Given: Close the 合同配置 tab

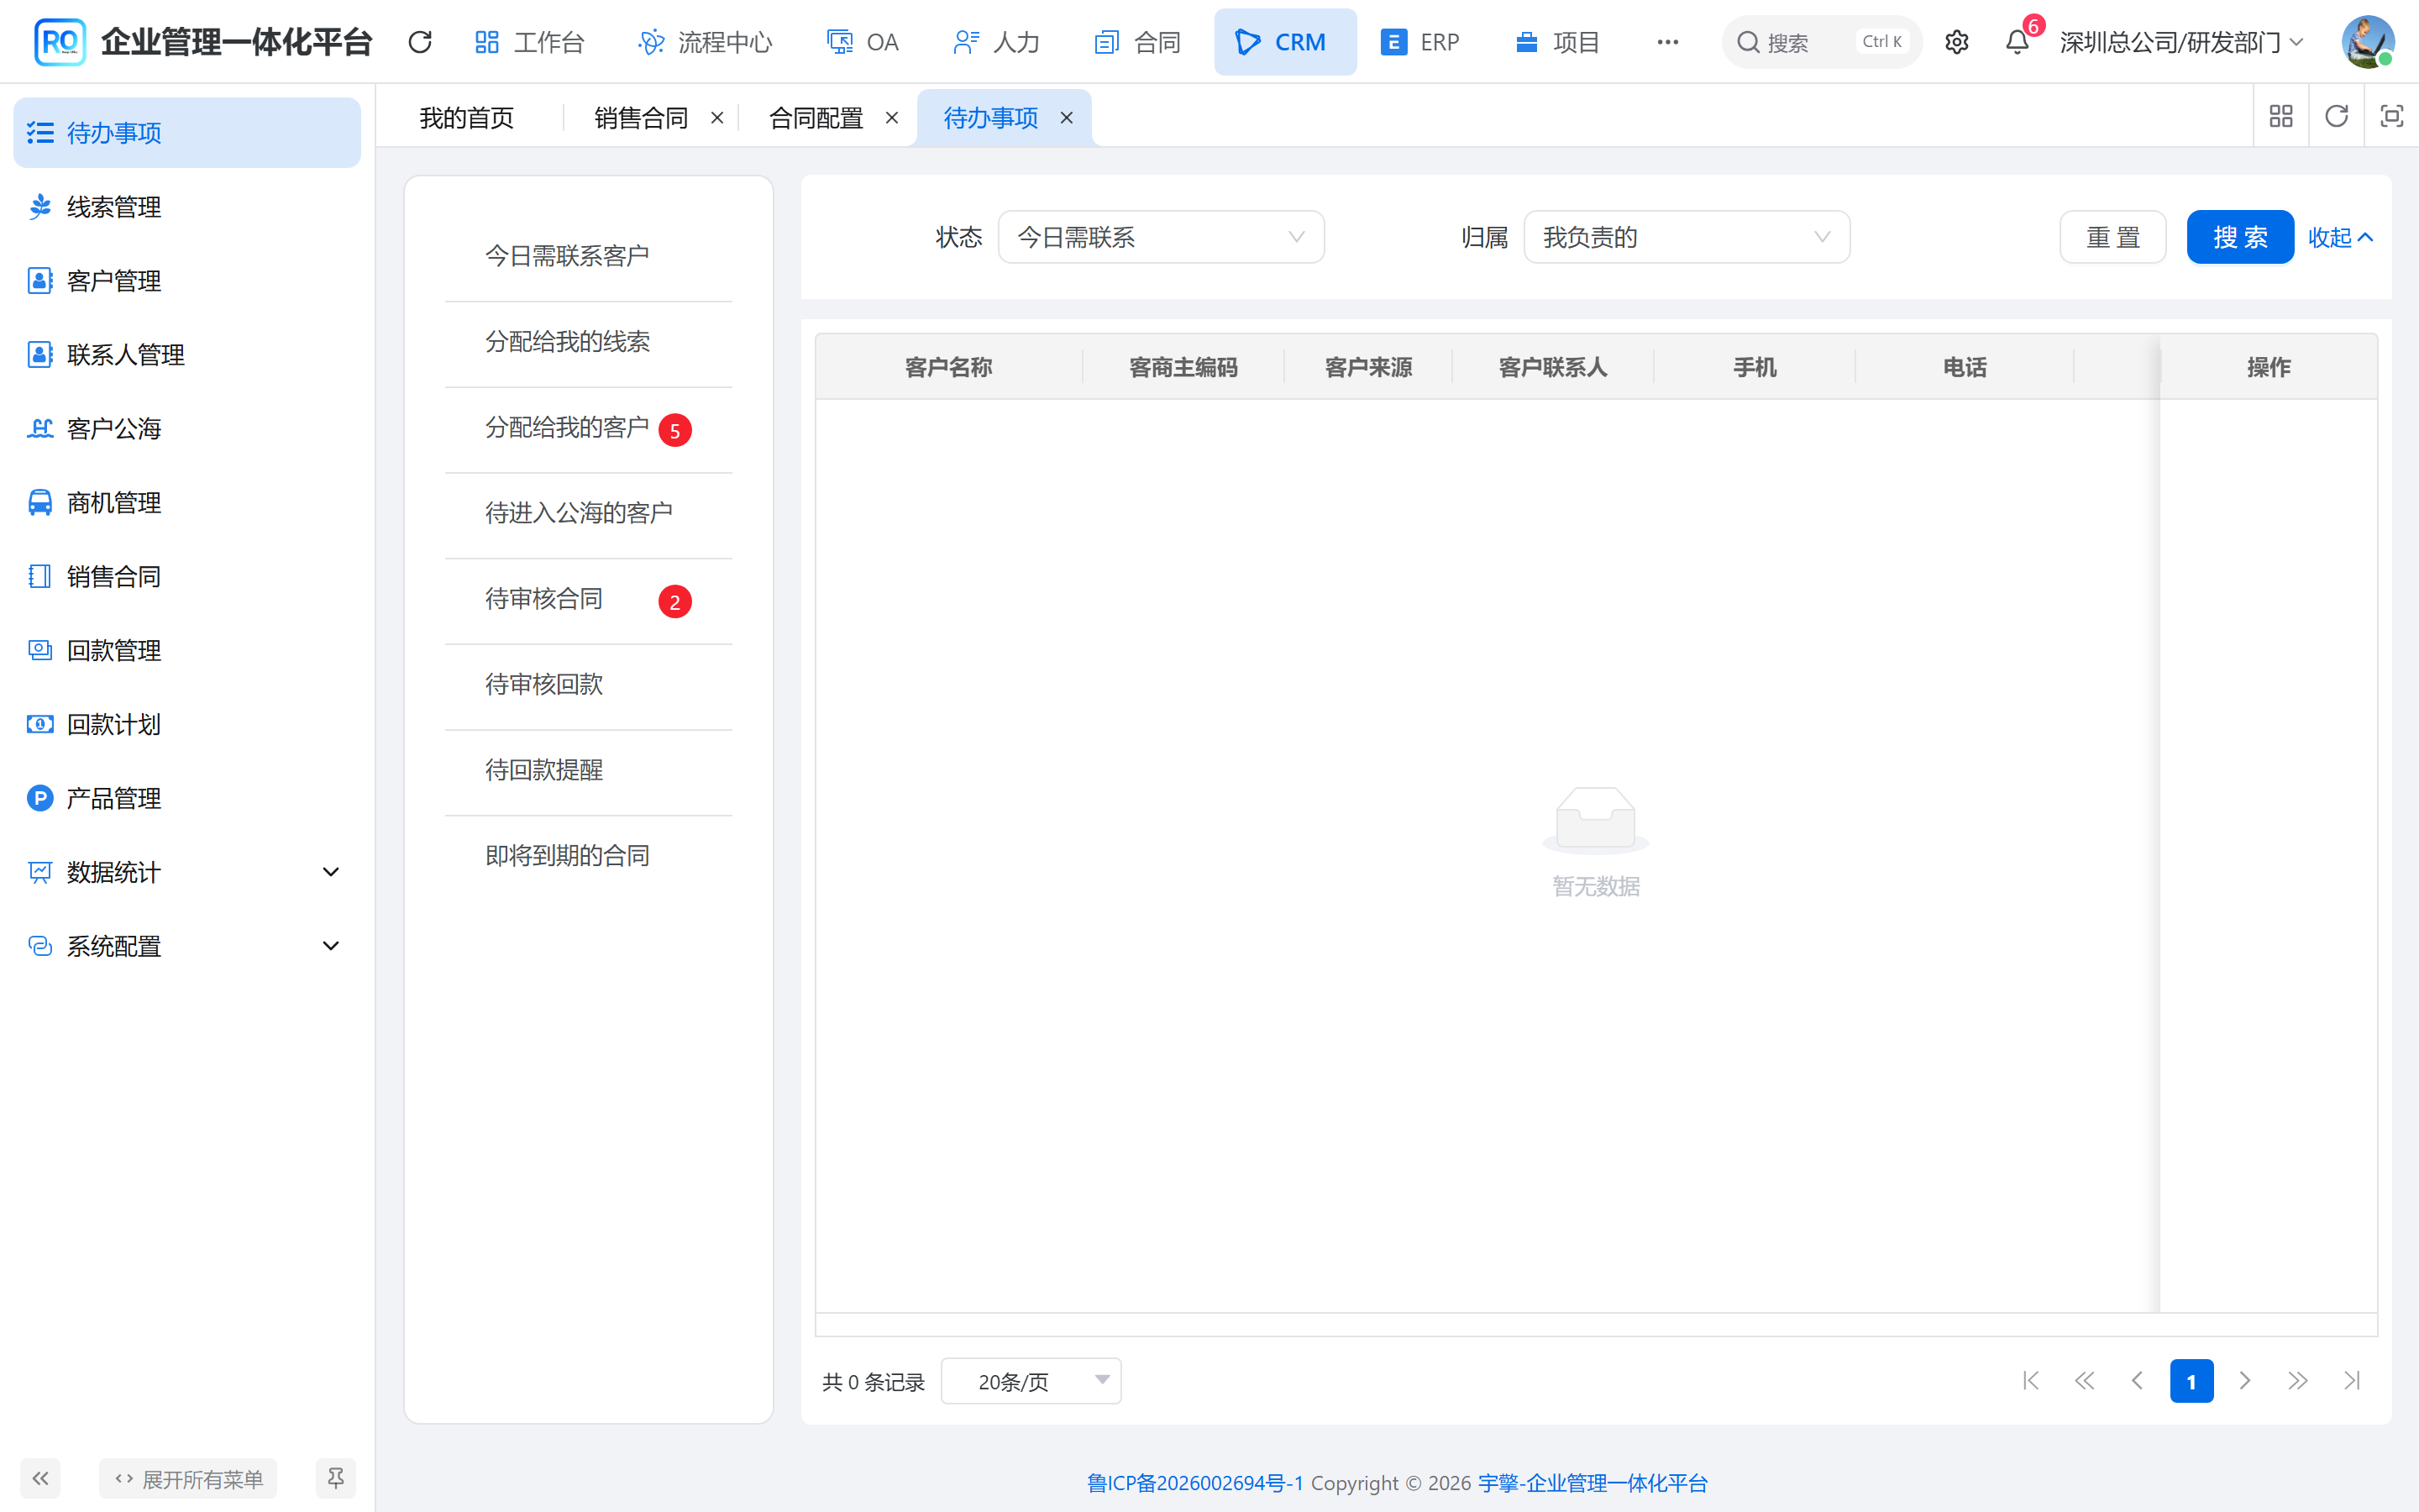Looking at the screenshot, I should [x=892, y=118].
